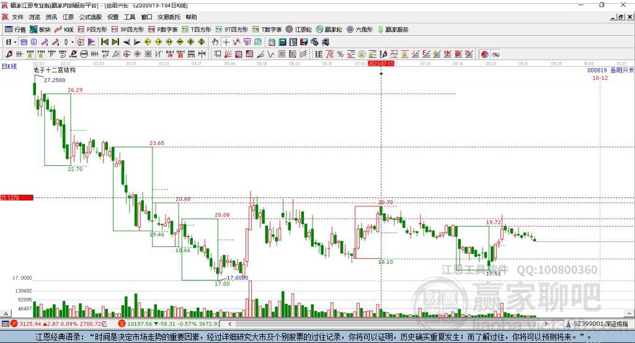Switch to K线 candlestick chart

[64, 30]
